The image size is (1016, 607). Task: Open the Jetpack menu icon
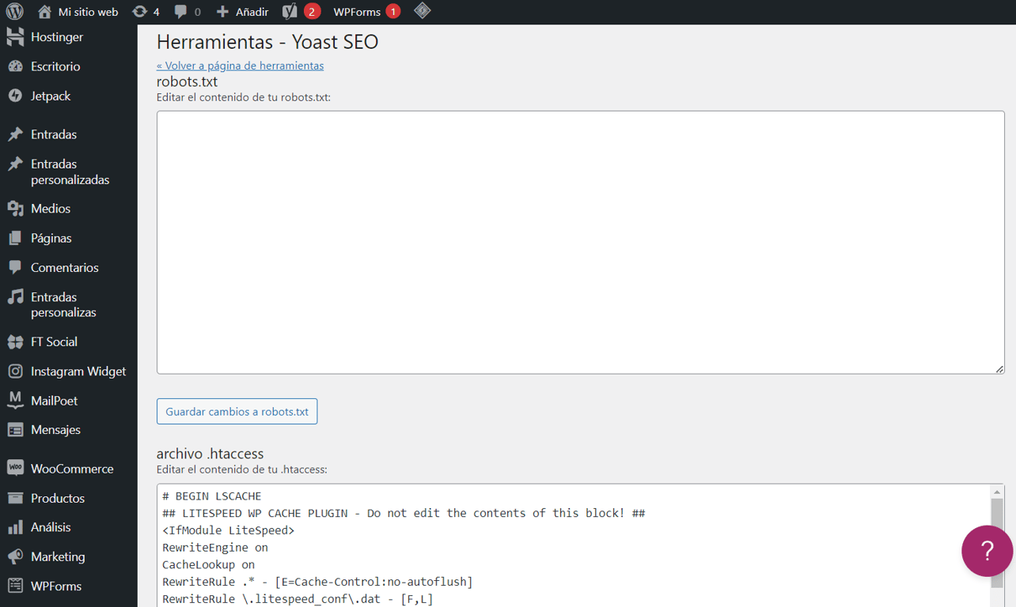13,96
